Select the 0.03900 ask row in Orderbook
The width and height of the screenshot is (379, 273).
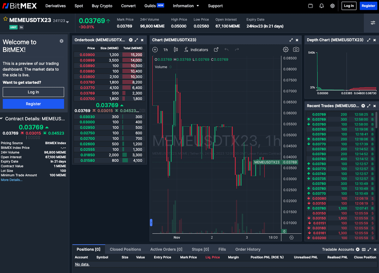point(109,55)
